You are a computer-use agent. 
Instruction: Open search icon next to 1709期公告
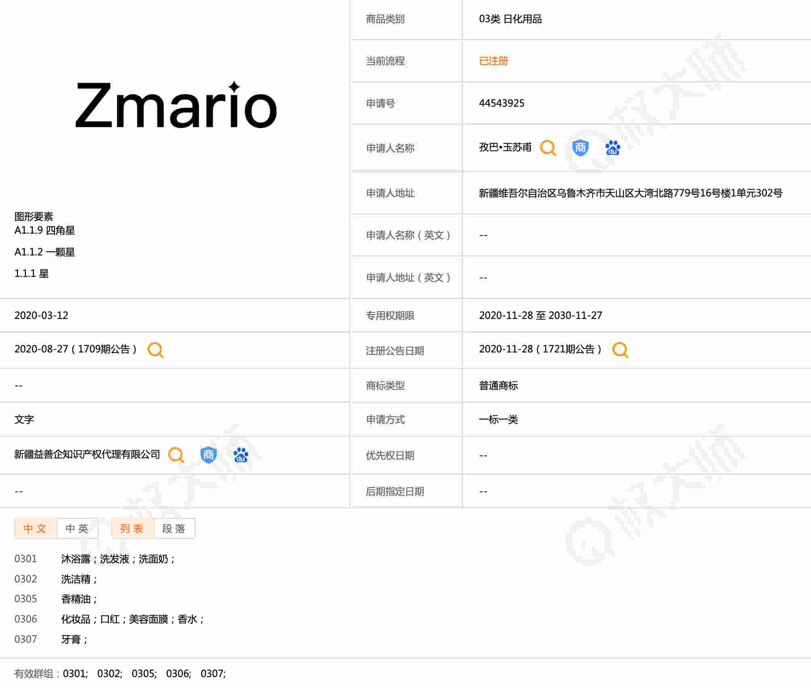tap(155, 350)
